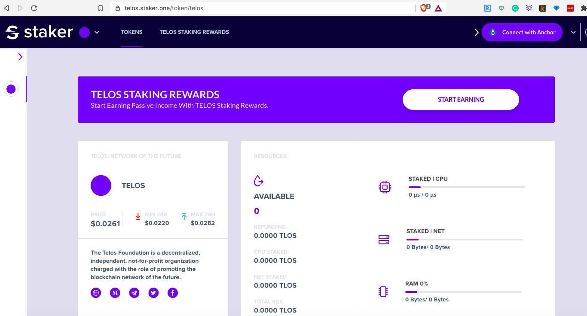Click the red MIN 24H down-arrow icon
Image resolution: width=587 pixels, height=316 pixels.
tap(138, 216)
